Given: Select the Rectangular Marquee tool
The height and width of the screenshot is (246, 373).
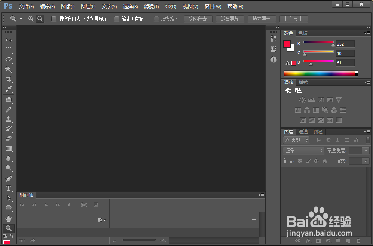Looking at the screenshot, I should coord(9,50).
